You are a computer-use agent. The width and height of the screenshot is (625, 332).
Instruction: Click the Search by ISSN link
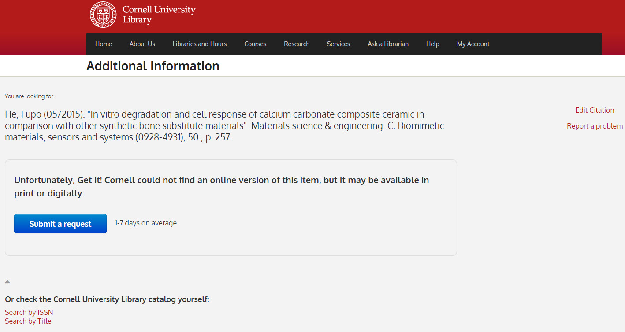pos(29,312)
